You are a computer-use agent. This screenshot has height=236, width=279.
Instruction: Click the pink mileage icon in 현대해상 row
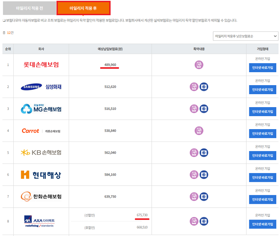[194, 175]
